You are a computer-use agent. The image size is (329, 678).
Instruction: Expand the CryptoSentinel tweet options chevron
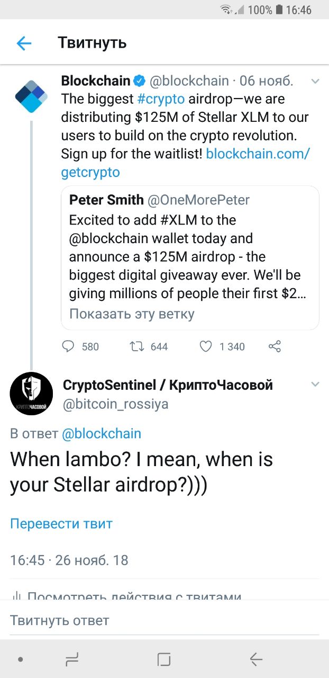click(315, 385)
